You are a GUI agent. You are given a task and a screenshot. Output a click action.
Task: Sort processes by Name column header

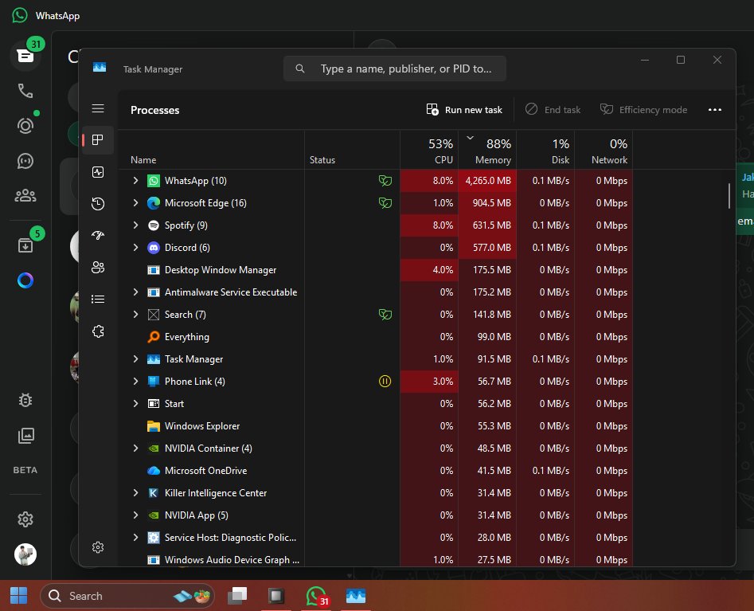coord(211,150)
